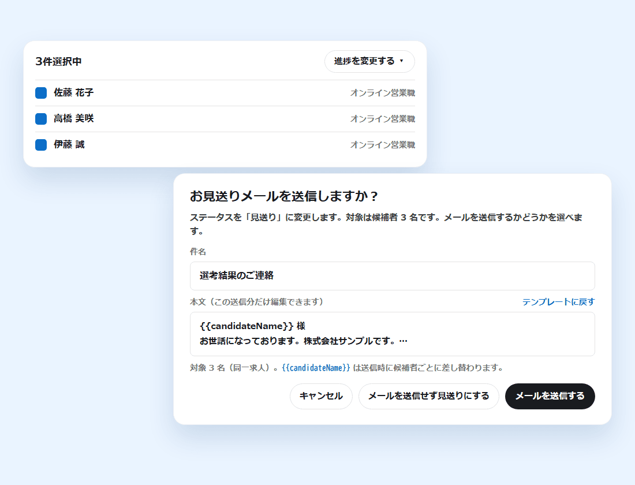Click オンライン営業職 in 高橋 美咲's row
This screenshot has height=485, width=635.
coord(382,119)
